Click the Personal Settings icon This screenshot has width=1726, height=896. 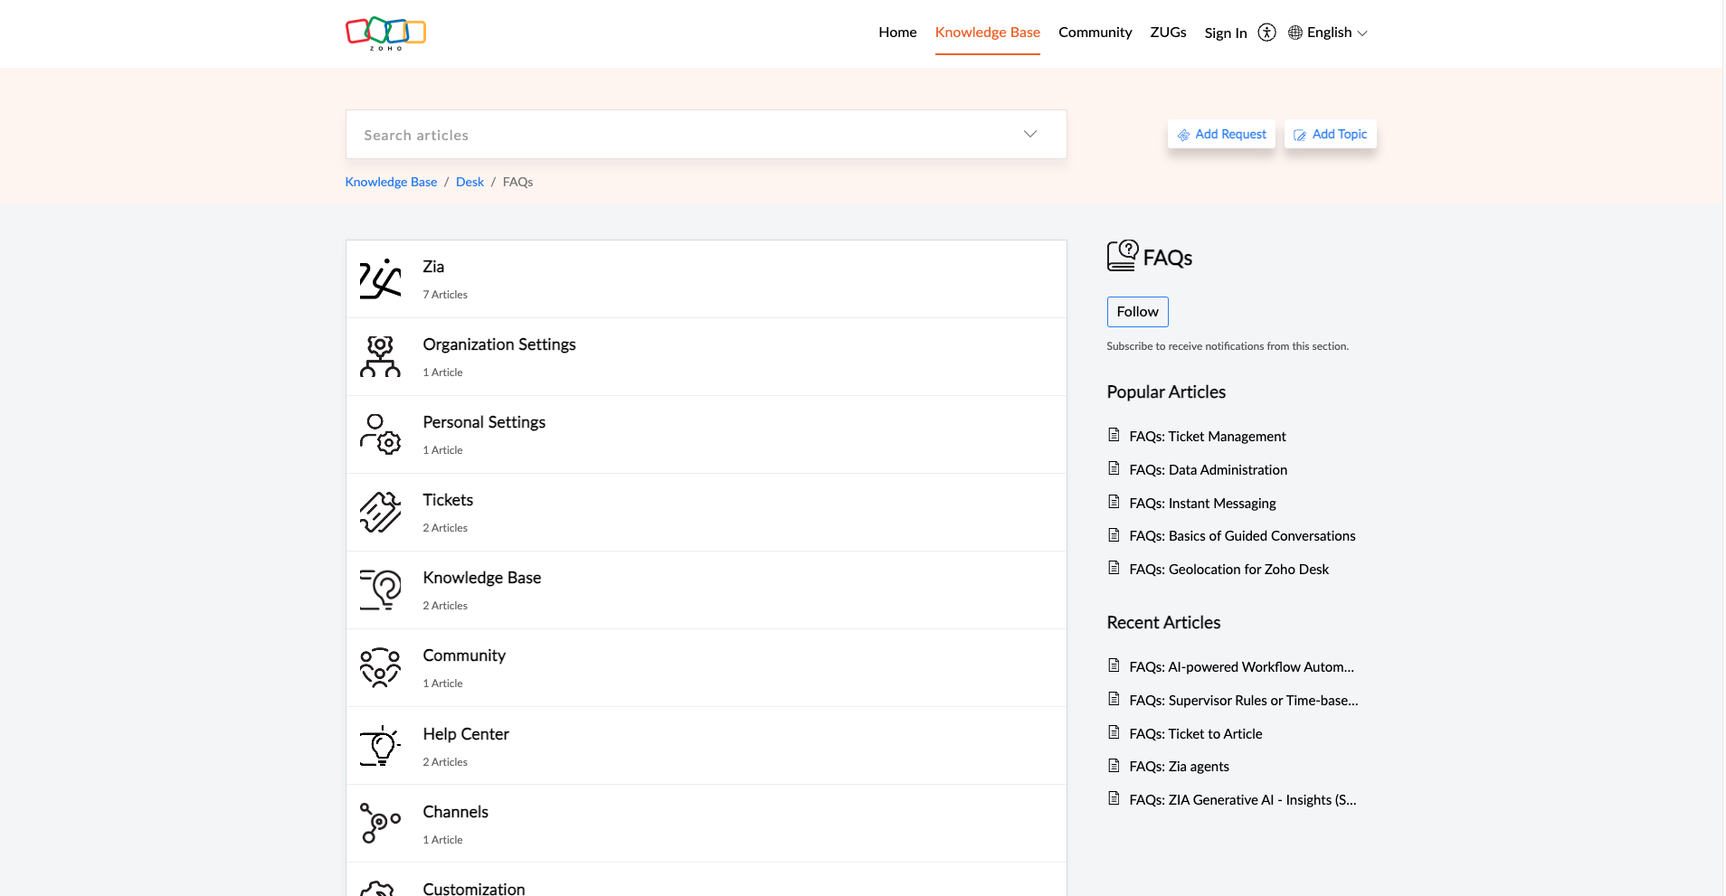[x=380, y=434]
